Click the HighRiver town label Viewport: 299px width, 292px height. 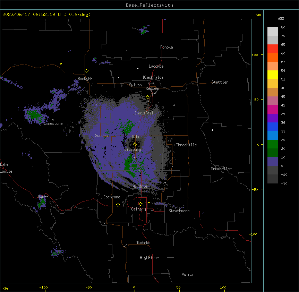149,258
